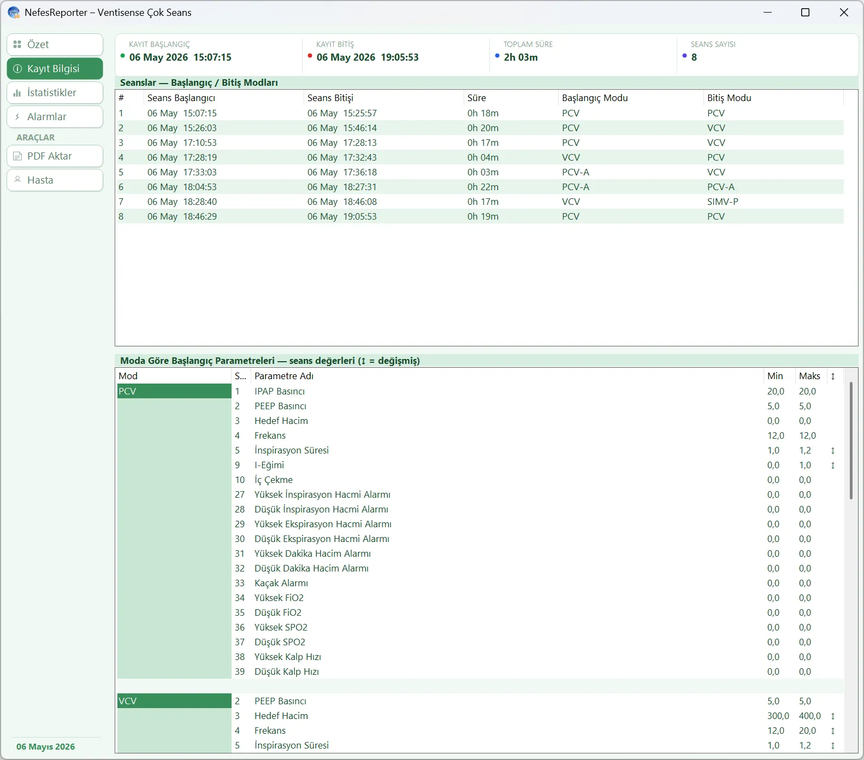Screen dimensions: 864x760
Task: Select the Yüksek FiO2 row
Action: coord(537,598)
